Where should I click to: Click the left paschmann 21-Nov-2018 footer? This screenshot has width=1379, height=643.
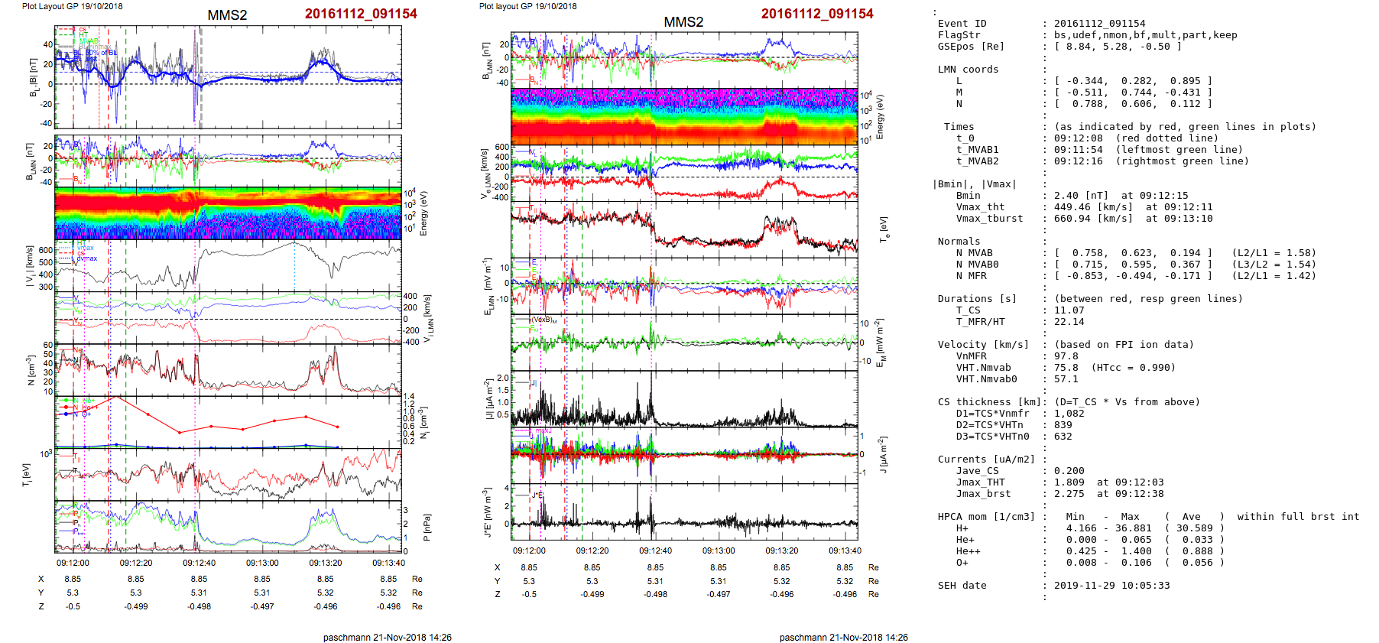pyautogui.click(x=387, y=637)
